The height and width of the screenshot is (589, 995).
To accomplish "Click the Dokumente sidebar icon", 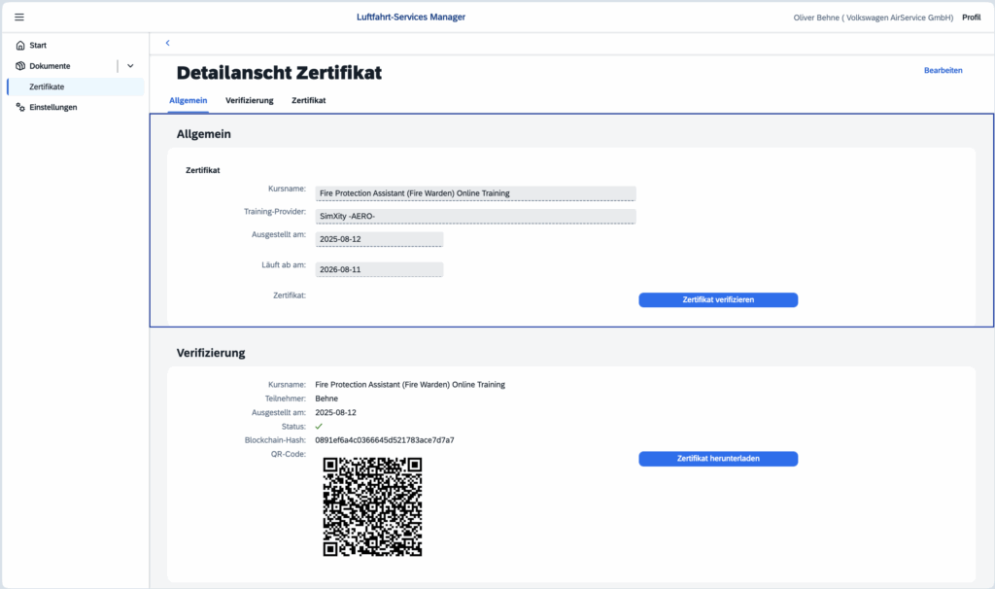I will coord(20,66).
